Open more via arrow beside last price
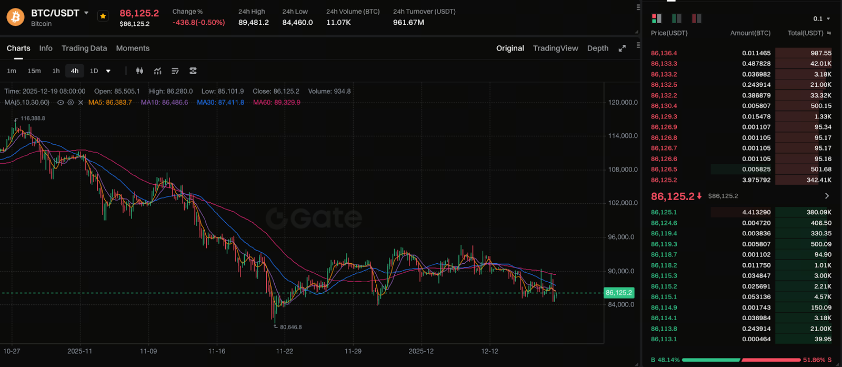The height and width of the screenshot is (367, 842). [827, 196]
